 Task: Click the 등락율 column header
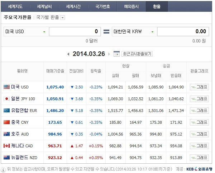coord(96,71)
